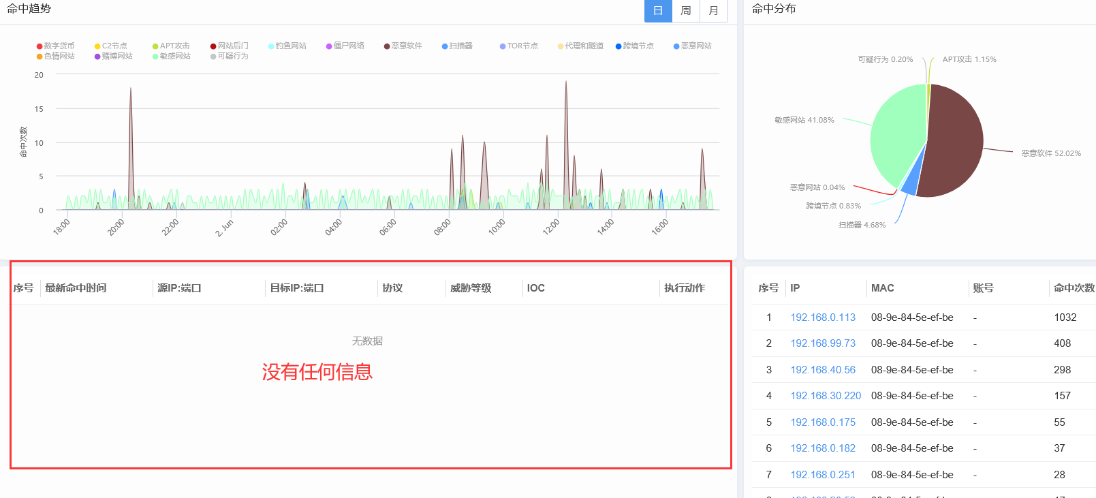Click hit count 157 cell

(x=1063, y=396)
